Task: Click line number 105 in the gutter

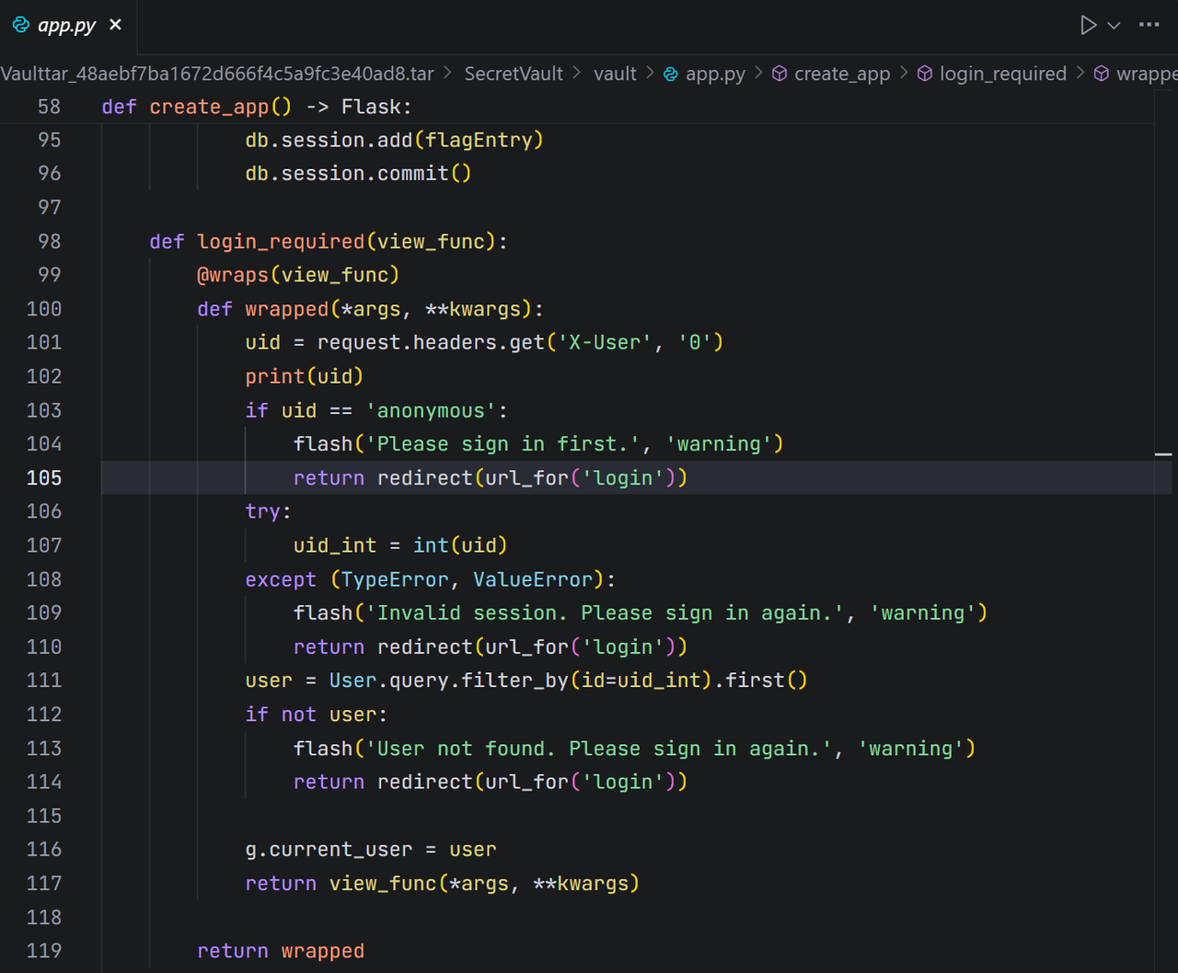Action: point(44,478)
